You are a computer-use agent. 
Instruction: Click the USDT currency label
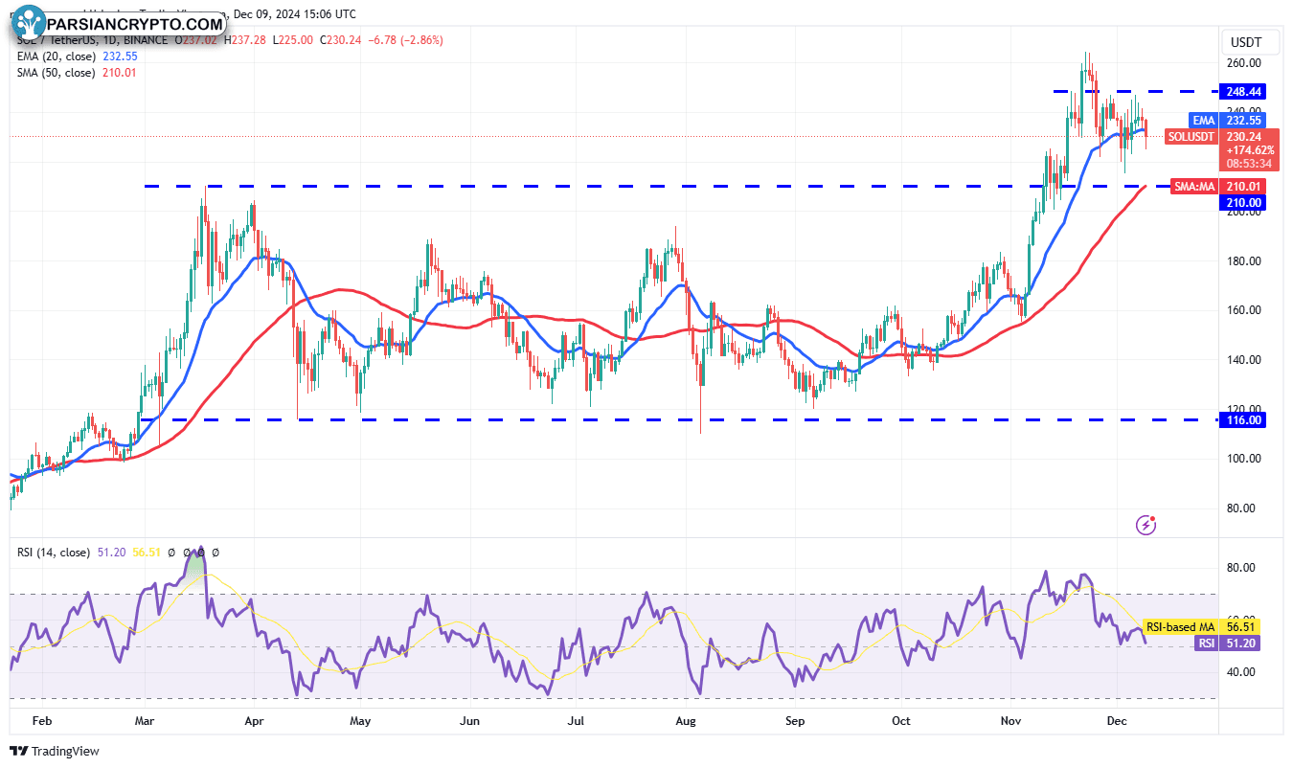(x=1244, y=43)
